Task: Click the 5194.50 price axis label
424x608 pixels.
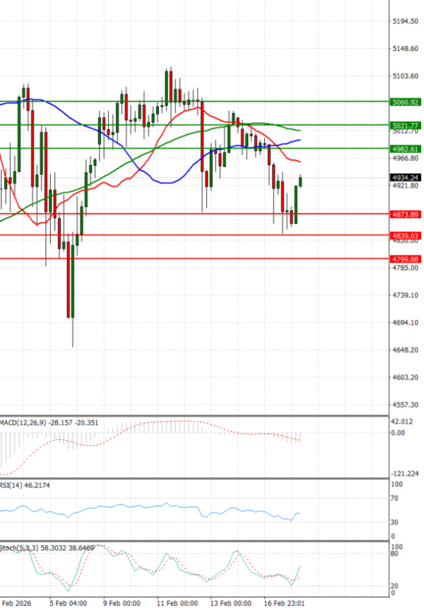Action: [406, 21]
